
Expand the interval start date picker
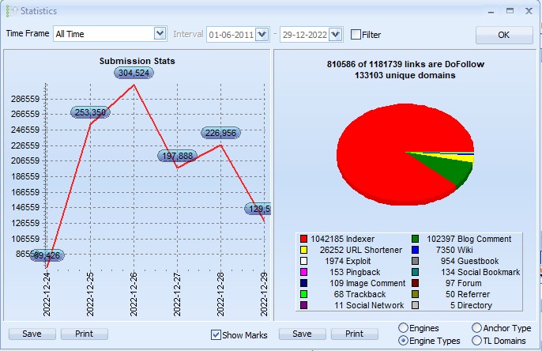[x=262, y=35]
